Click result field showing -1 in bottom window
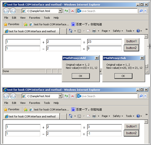The height and width of the screenshot is (145, 151). [x=104, y=133]
